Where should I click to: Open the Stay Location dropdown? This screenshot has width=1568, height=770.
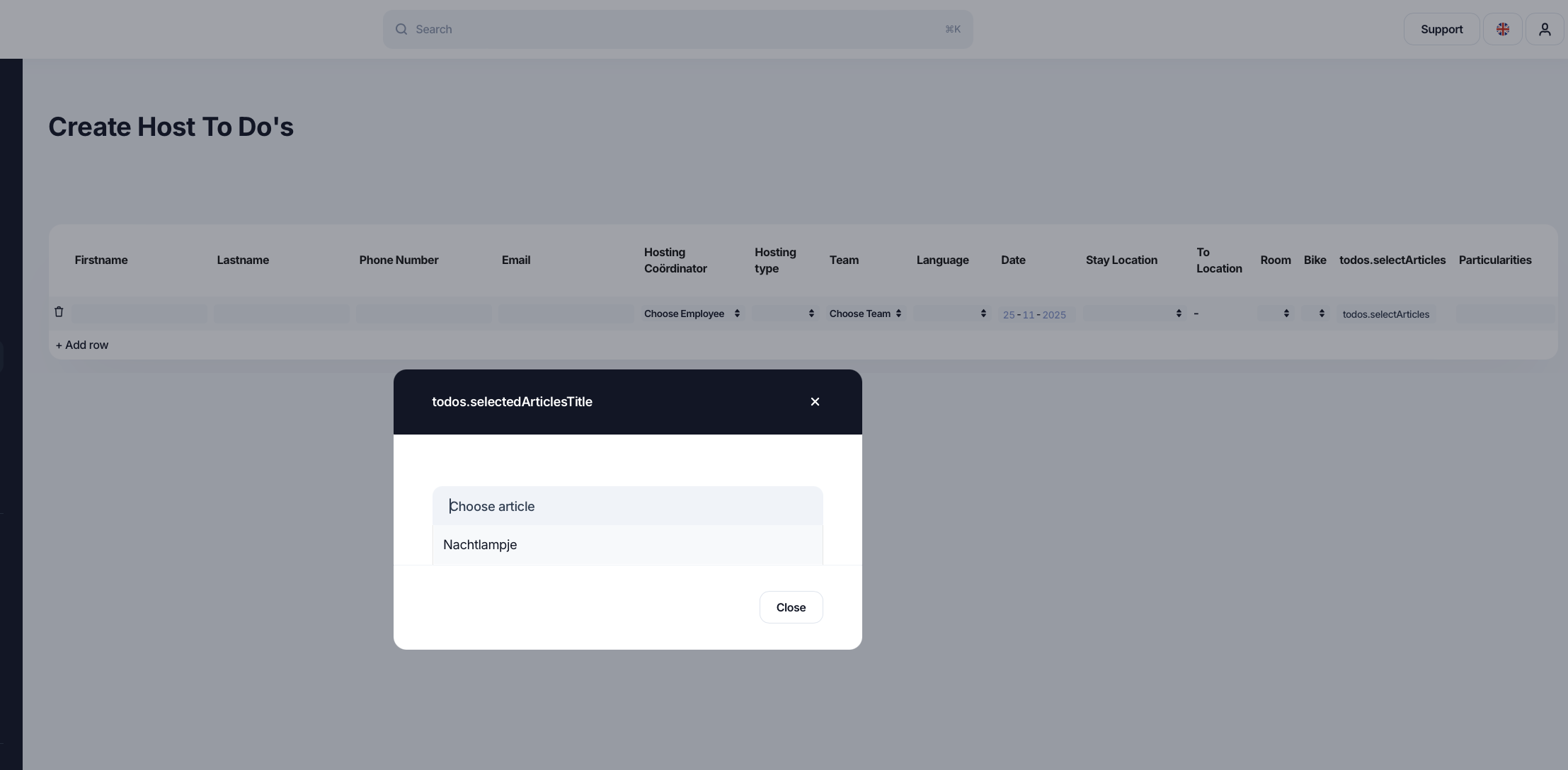[1133, 314]
